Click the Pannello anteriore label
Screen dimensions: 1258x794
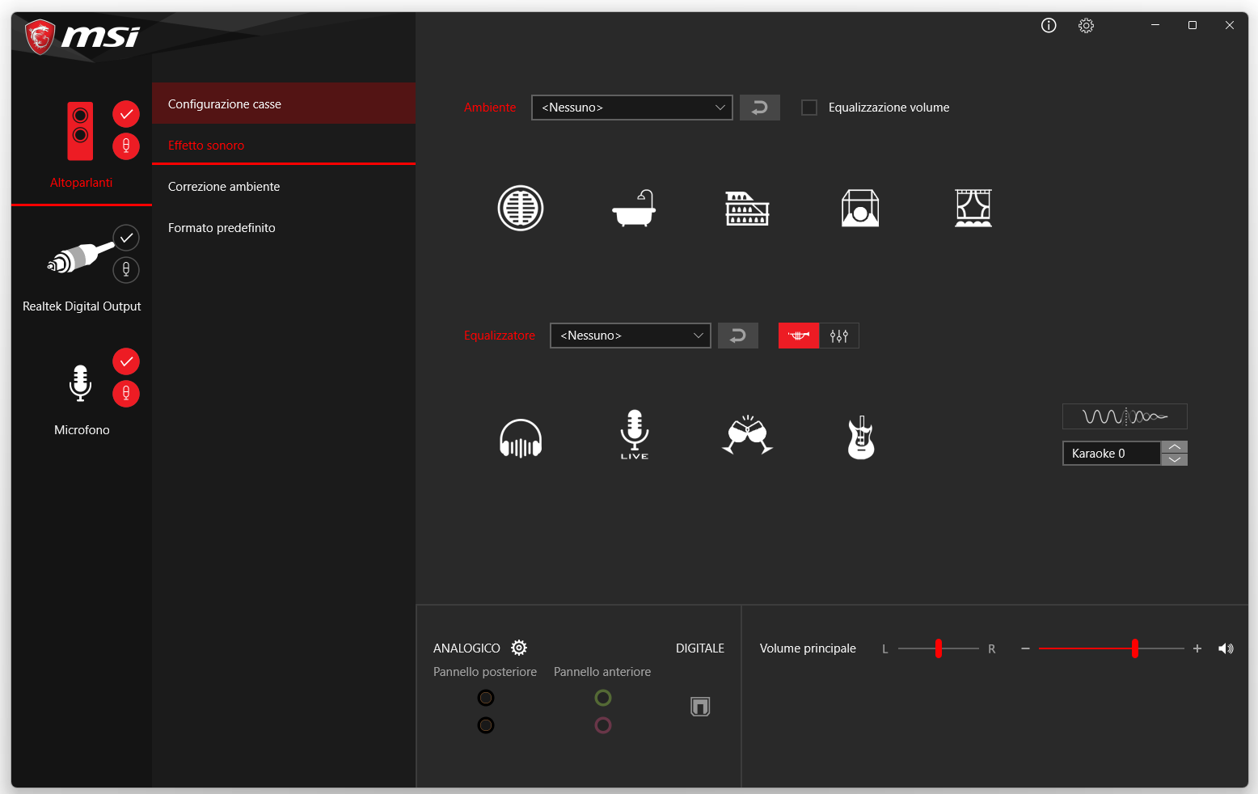coord(602,672)
